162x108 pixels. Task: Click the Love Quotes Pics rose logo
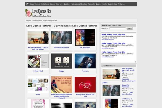pos(38,13)
